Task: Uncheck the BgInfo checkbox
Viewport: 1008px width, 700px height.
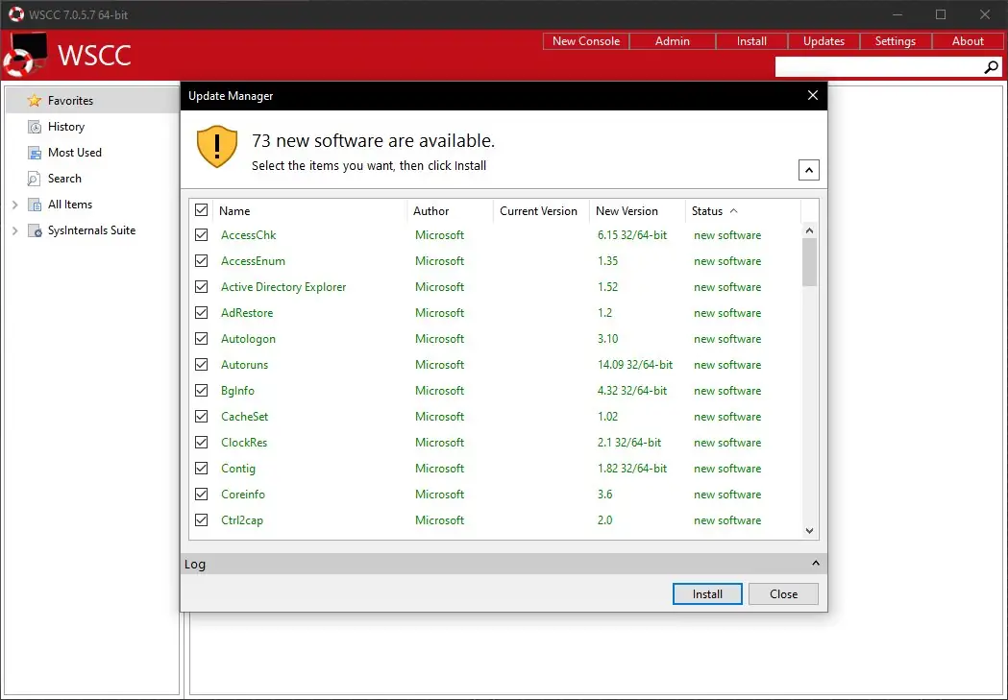Action: (x=201, y=391)
